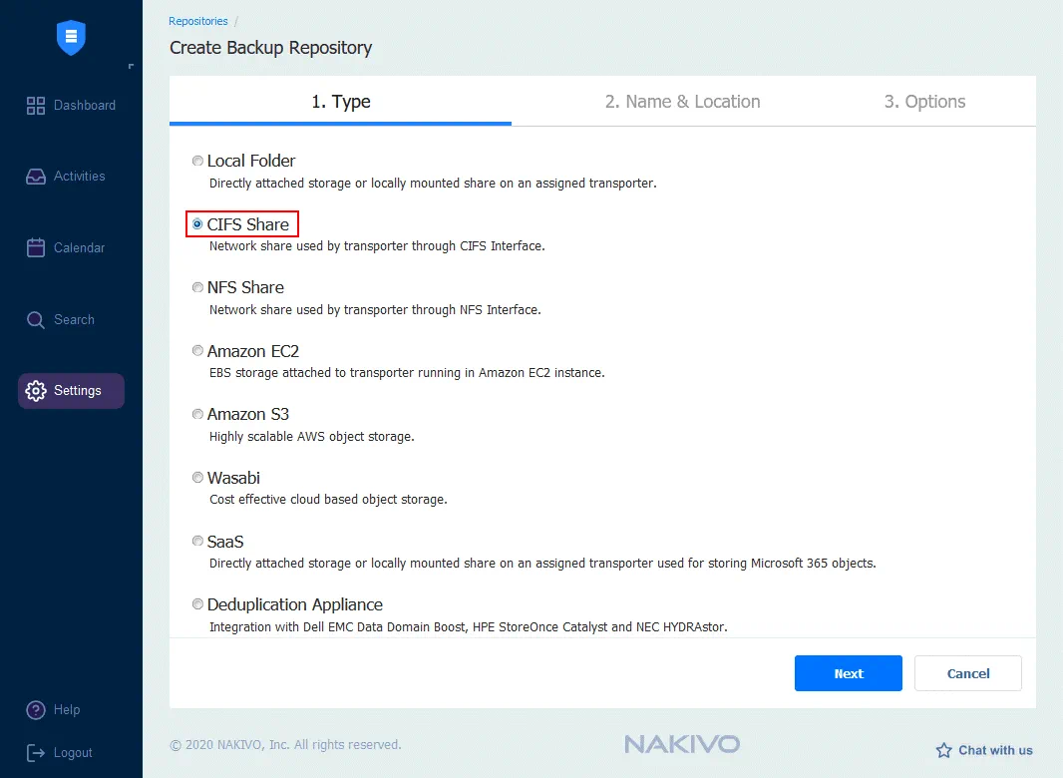
Task: Click Logout text in sidebar
Action: (73, 753)
